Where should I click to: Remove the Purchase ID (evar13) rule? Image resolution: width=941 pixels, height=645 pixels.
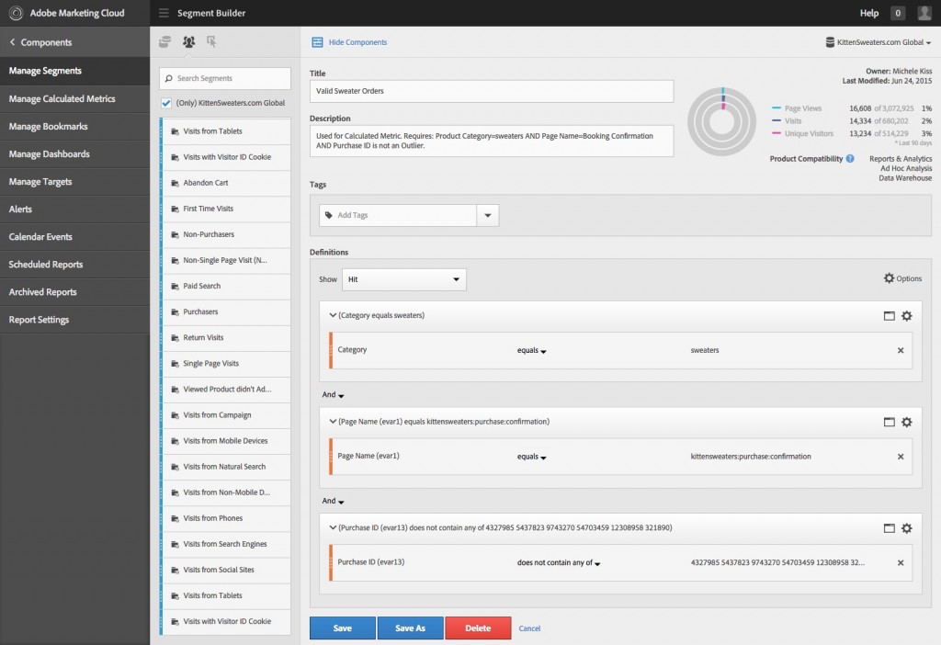(901, 563)
